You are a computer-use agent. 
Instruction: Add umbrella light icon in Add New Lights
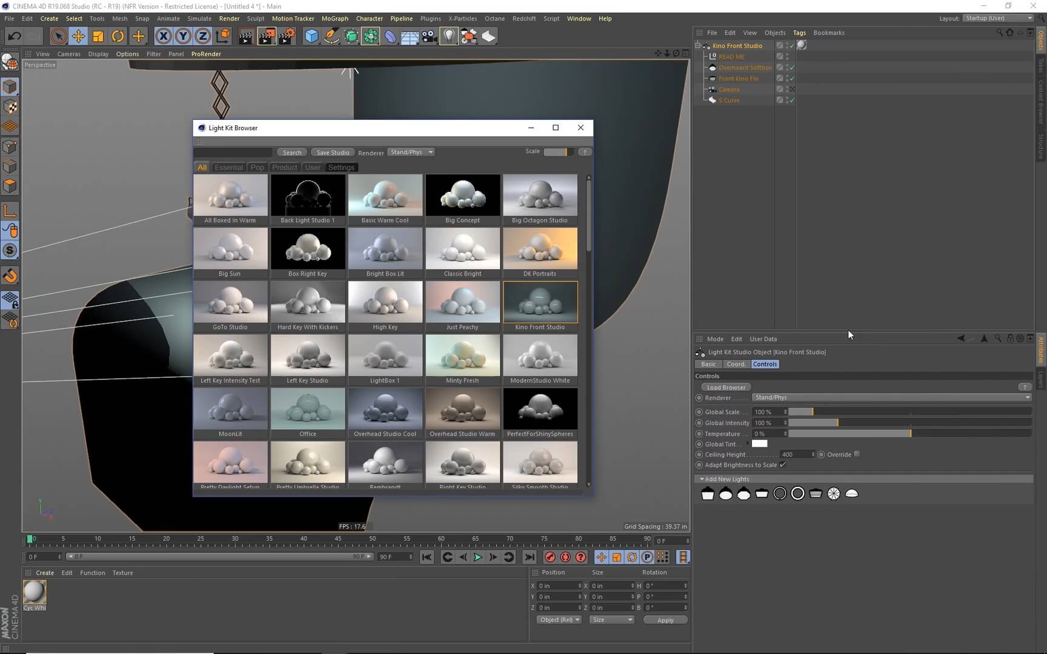click(834, 494)
